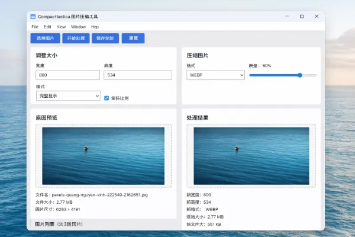The height and width of the screenshot is (237, 355).
Task: Open the Edit menu
Action: [x=47, y=27]
